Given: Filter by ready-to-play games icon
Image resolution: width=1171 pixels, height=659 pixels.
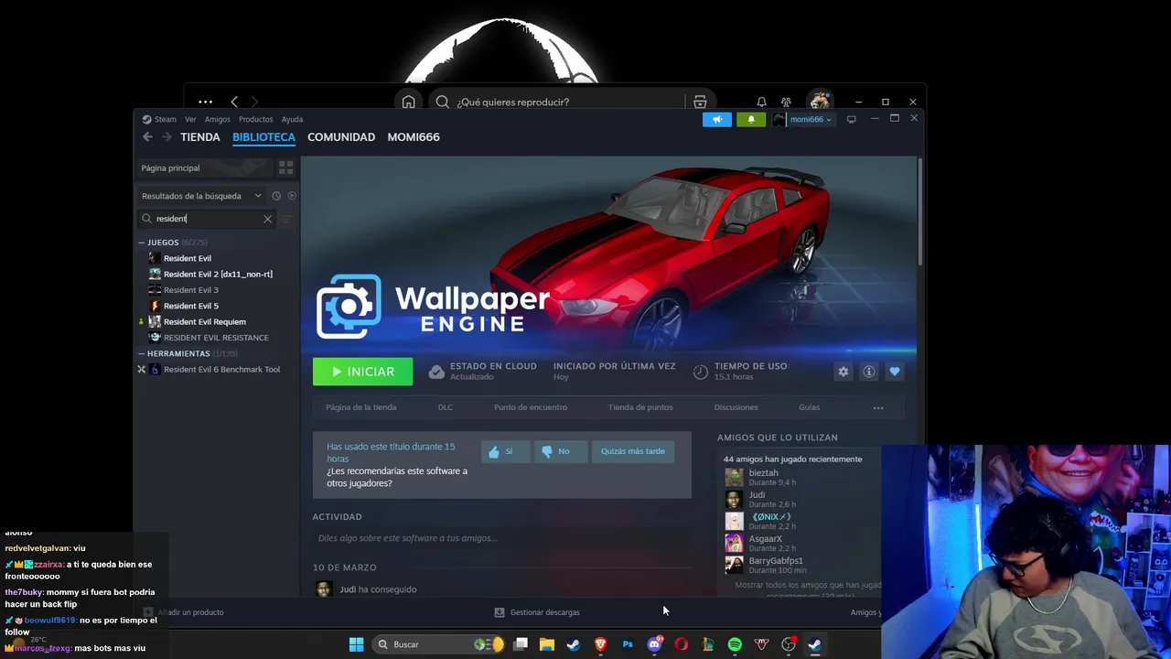Looking at the screenshot, I should click(x=292, y=196).
